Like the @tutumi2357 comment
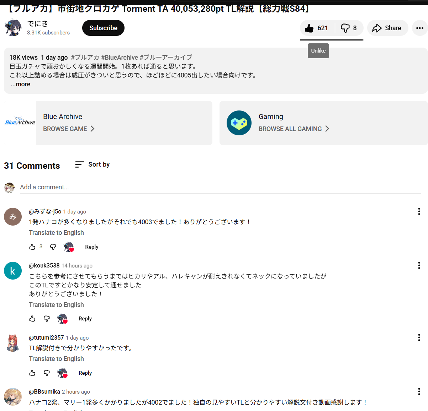The width and height of the screenshot is (428, 411). [x=32, y=373]
